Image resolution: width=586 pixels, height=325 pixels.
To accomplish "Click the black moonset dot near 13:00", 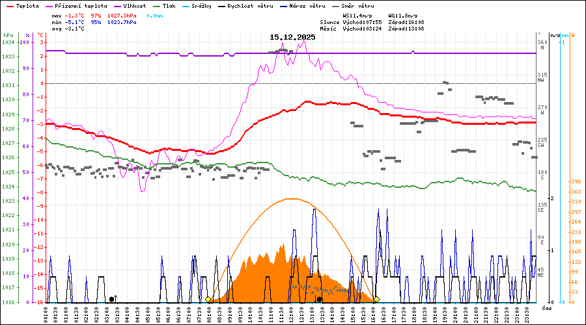I will (x=320, y=300).
